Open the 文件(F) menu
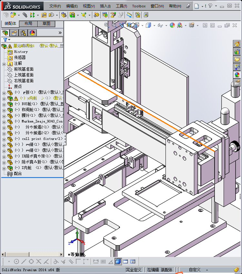Image resolution: width=242 pixels, height=274 pixels. pyautogui.click(x=55, y=6)
